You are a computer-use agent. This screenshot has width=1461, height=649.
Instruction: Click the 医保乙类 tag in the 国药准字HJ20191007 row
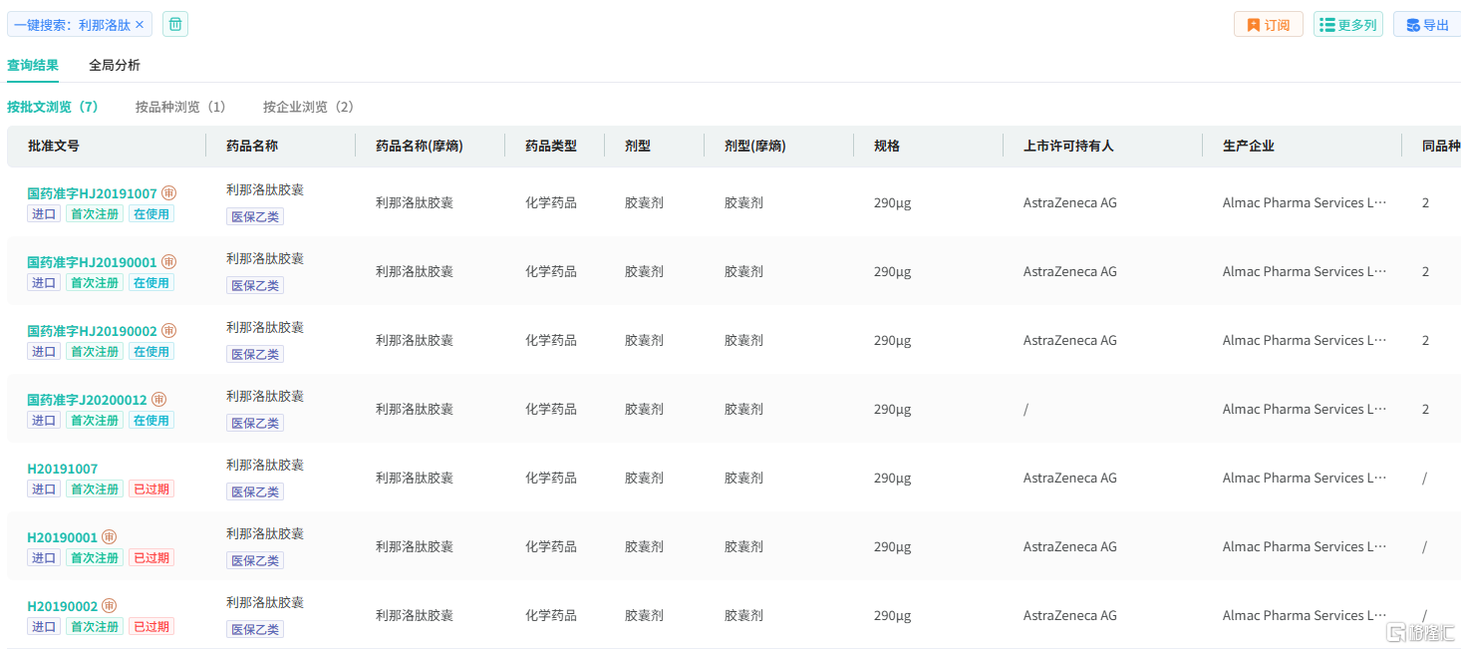(255, 216)
